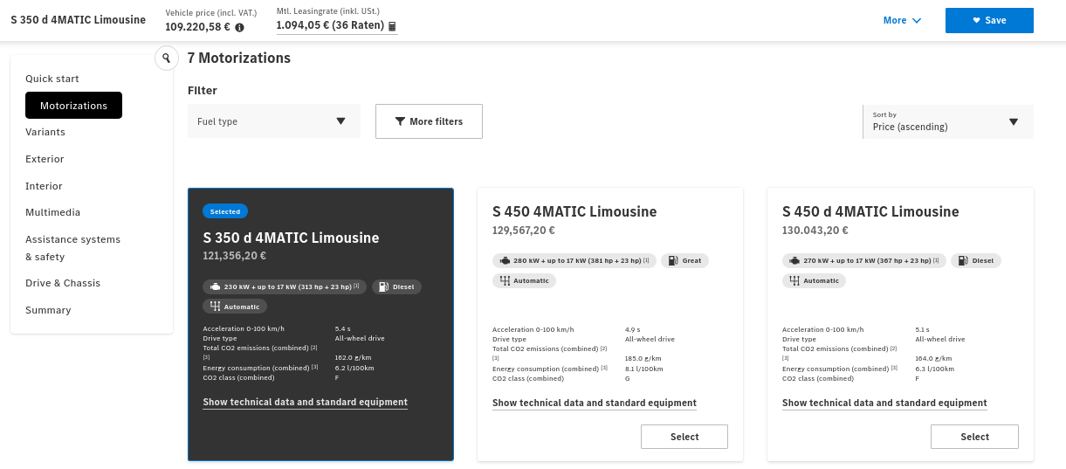Open the Sort by Price dropdown
The width and height of the screenshot is (1066, 469).
pos(948,121)
